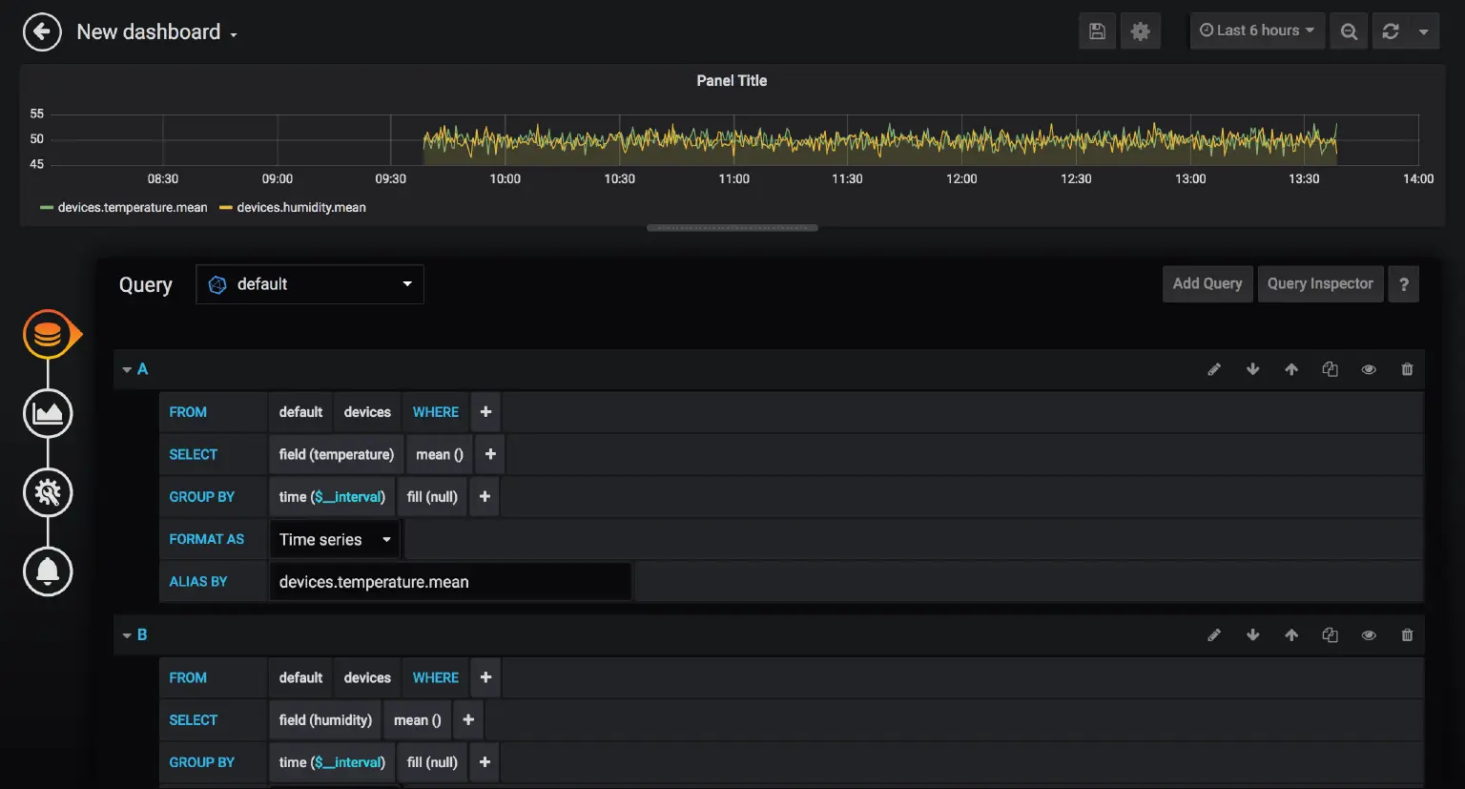Open the Visualization tab in sidebar

(x=48, y=413)
